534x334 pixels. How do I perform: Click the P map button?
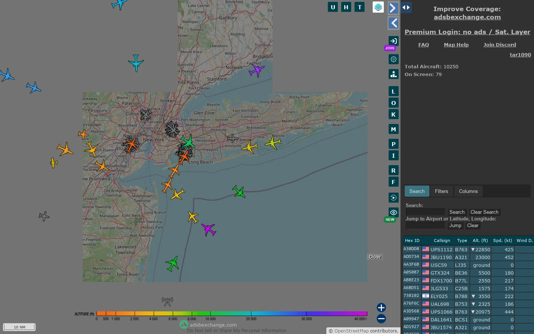[393, 144]
